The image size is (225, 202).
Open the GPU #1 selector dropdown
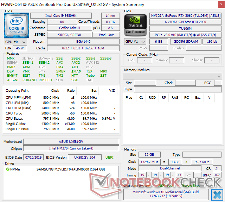tap(135, 42)
